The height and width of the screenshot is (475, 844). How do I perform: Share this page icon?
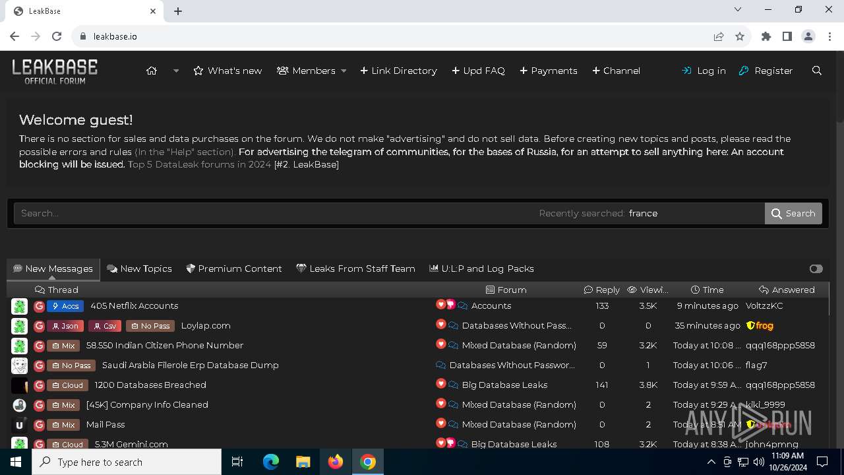pyautogui.click(x=719, y=36)
